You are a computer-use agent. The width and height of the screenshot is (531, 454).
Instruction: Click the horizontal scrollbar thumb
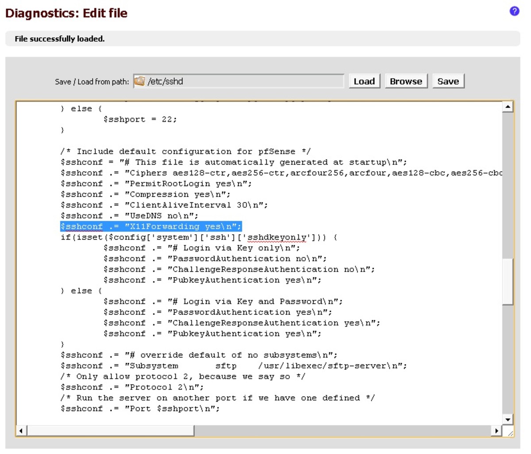click(111, 431)
